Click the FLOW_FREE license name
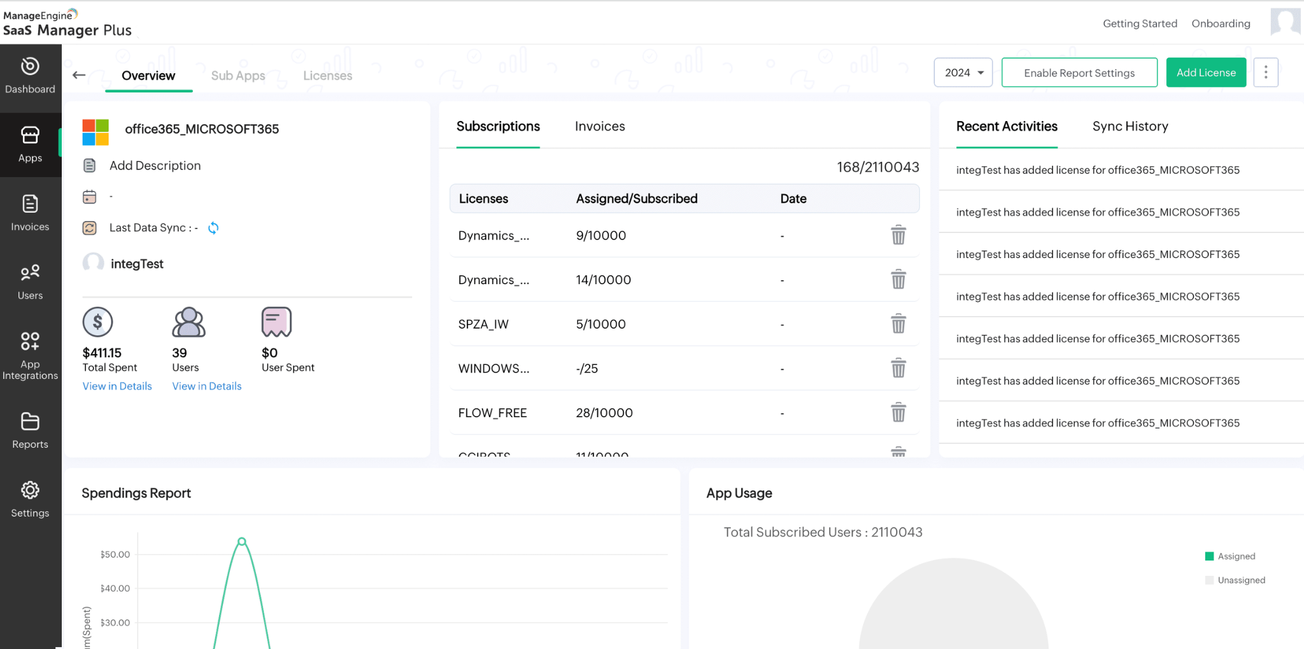 coord(492,413)
